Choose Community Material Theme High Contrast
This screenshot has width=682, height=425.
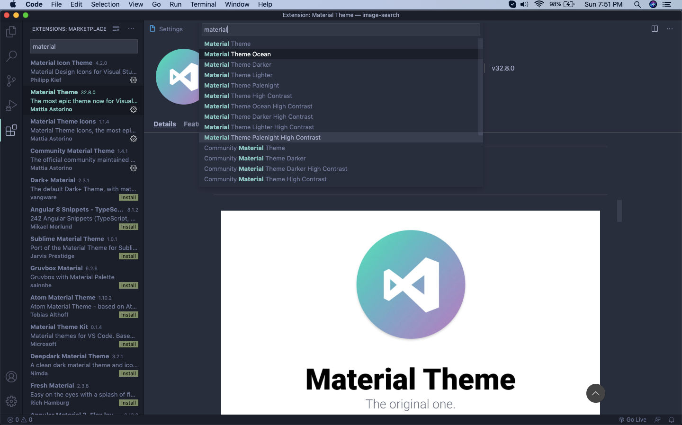click(341, 179)
